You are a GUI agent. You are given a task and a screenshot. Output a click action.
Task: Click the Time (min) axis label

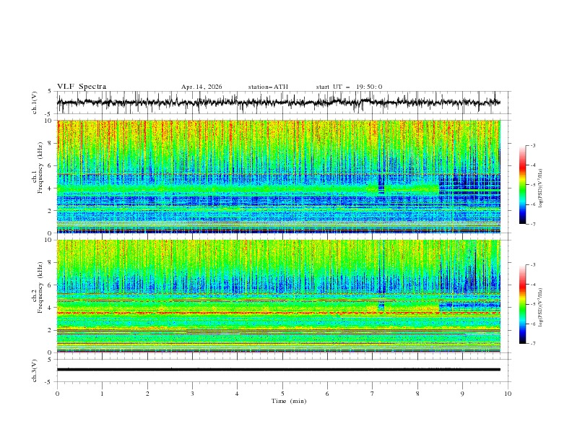point(289,401)
